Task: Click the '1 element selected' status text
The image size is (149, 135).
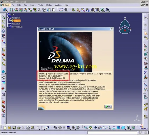Action: point(8,132)
